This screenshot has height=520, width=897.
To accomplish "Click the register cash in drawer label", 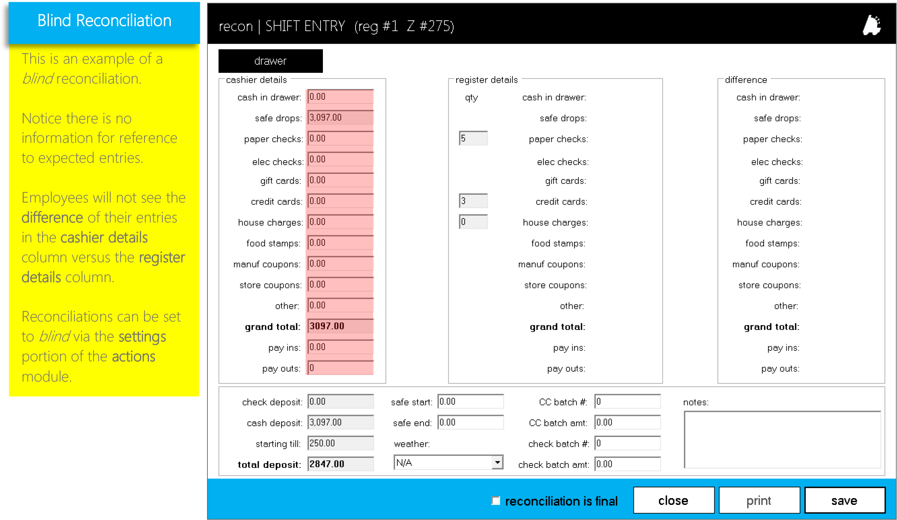I will [x=554, y=97].
